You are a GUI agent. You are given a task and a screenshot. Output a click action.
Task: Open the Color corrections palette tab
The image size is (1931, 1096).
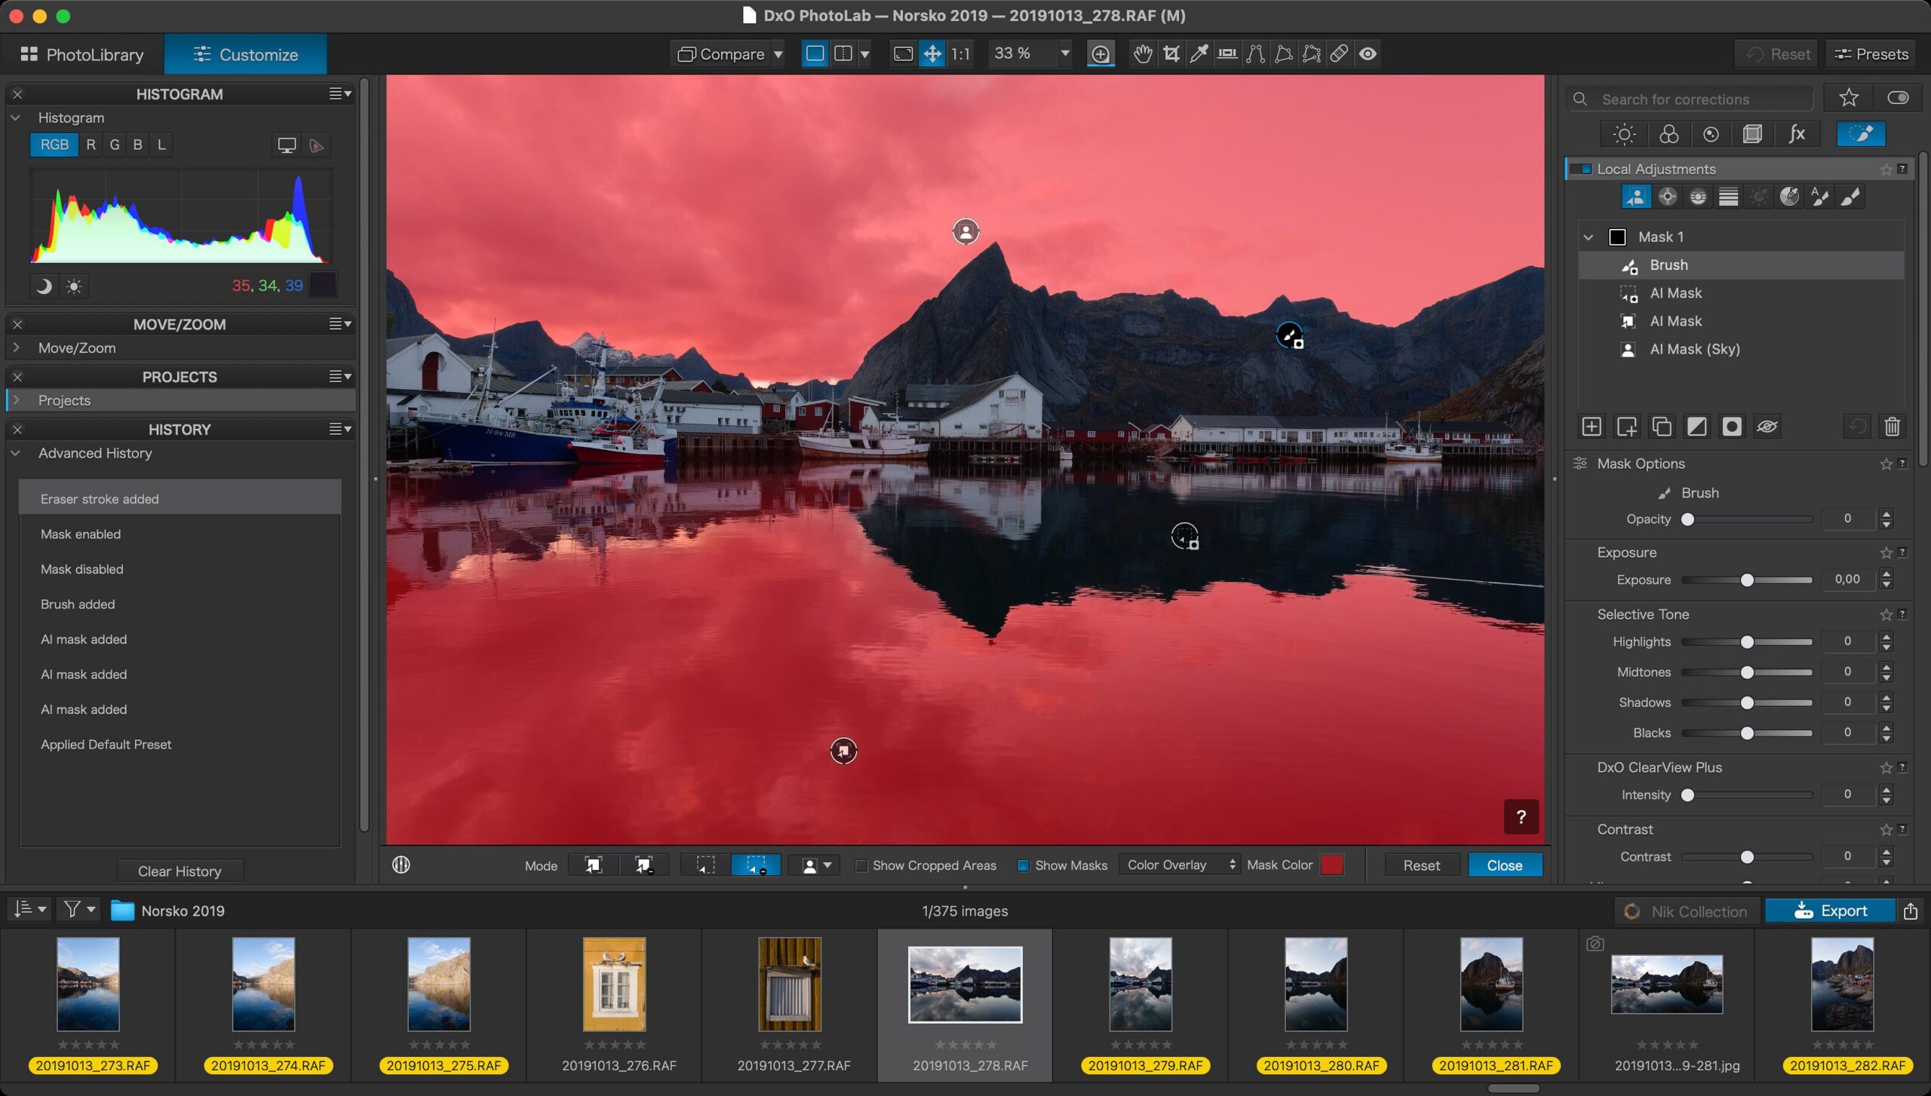pos(1669,134)
